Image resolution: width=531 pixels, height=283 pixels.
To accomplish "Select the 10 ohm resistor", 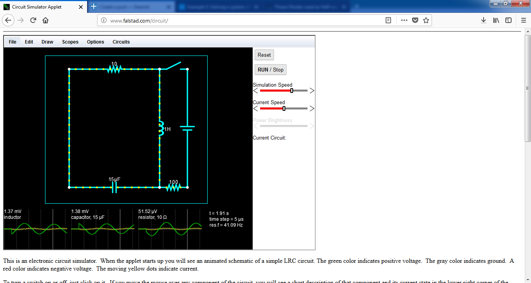I will click(x=114, y=69).
